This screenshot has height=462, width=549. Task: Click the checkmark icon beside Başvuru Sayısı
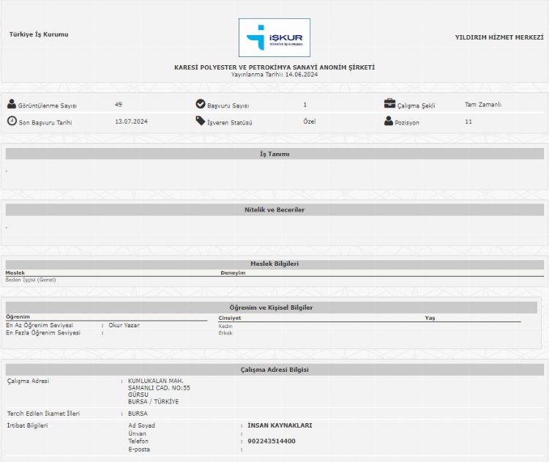201,104
